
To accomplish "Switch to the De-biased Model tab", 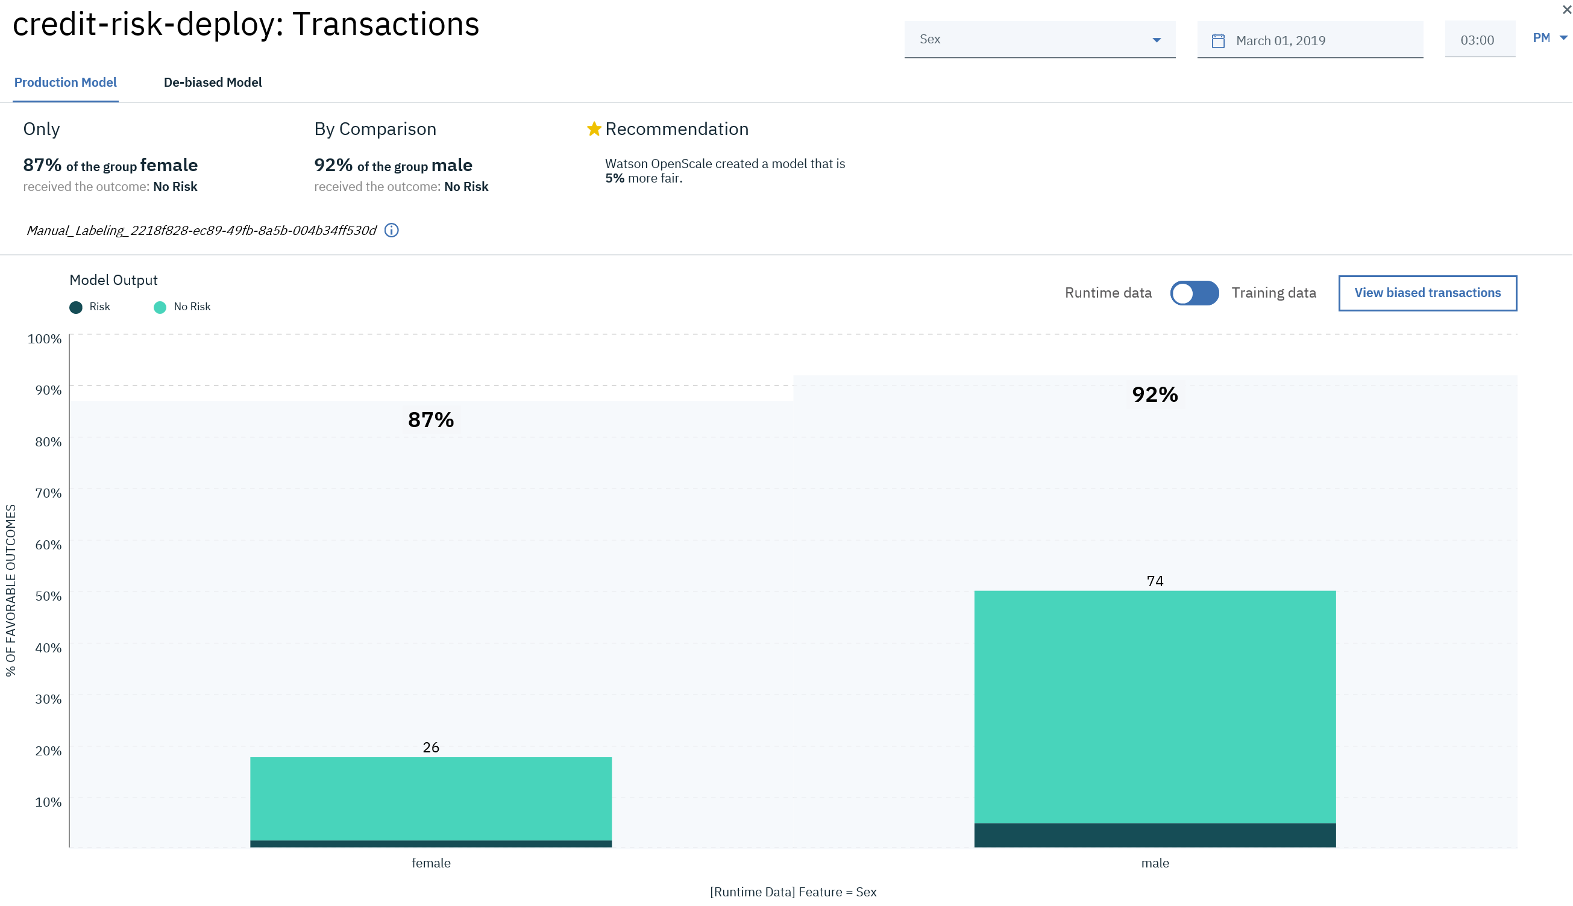I will 212,82.
